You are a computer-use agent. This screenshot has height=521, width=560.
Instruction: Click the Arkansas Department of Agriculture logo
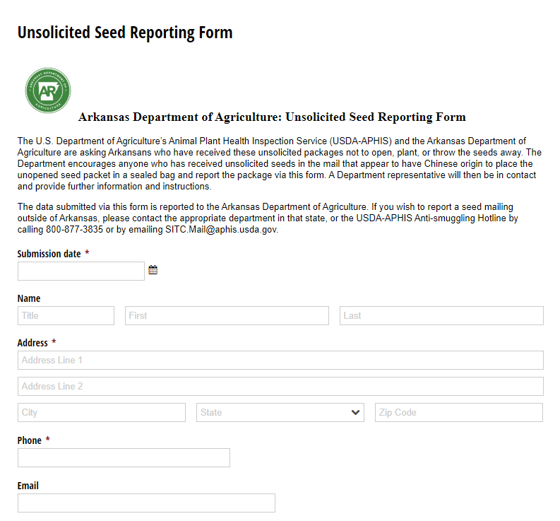[x=48, y=90]
